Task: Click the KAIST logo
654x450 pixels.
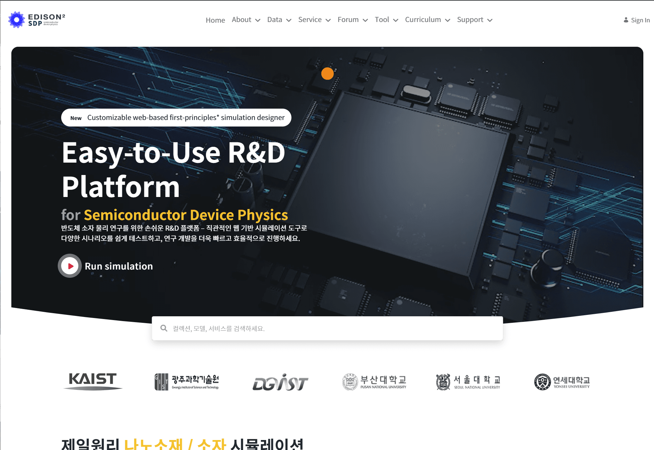Action: click(93, 382)
